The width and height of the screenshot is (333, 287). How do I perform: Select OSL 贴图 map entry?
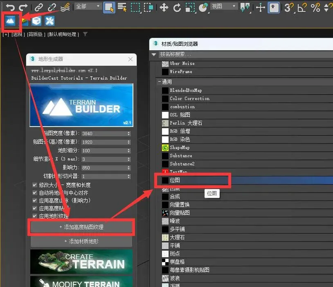[246, 115]
